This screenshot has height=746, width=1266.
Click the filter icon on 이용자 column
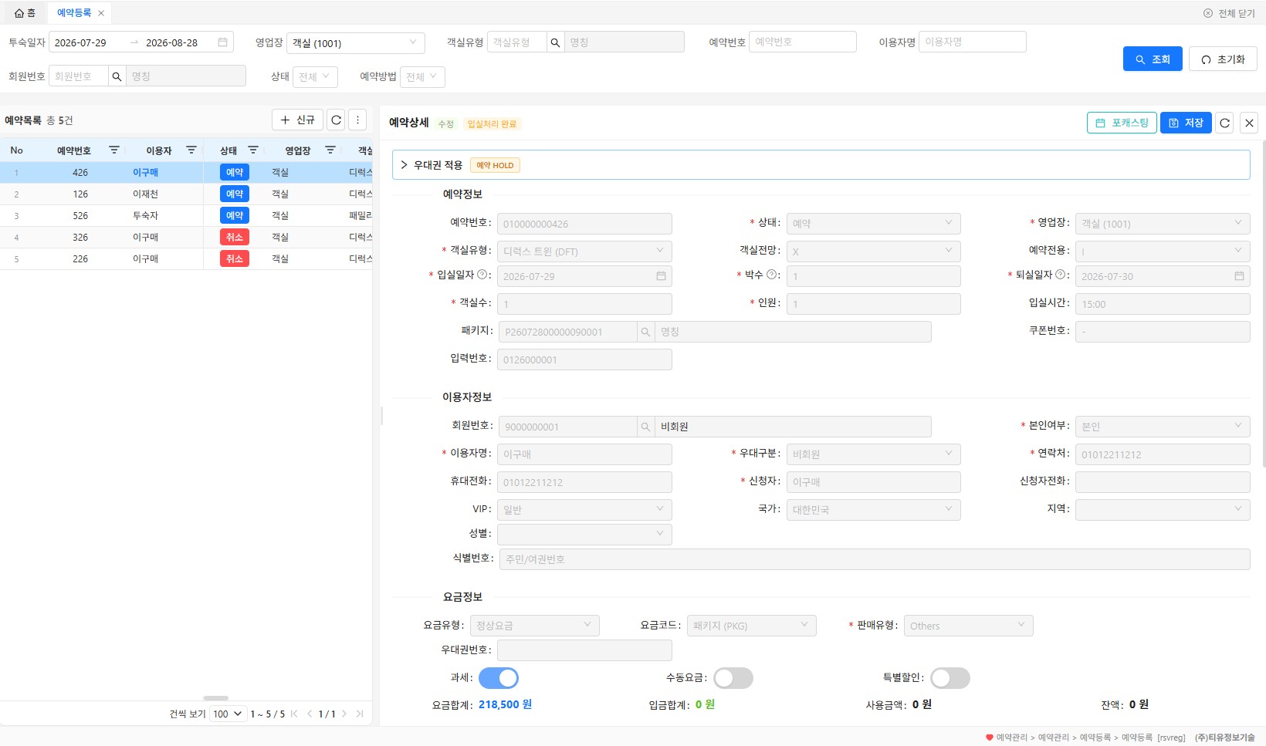[x=191, y=150]
